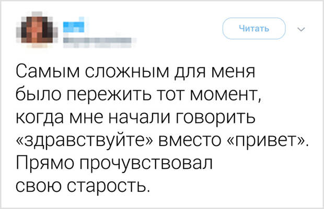Viewport: 324px width, 209px height.
Task: Click the word "вместо" in the tweet
Action: coord(190,140)
